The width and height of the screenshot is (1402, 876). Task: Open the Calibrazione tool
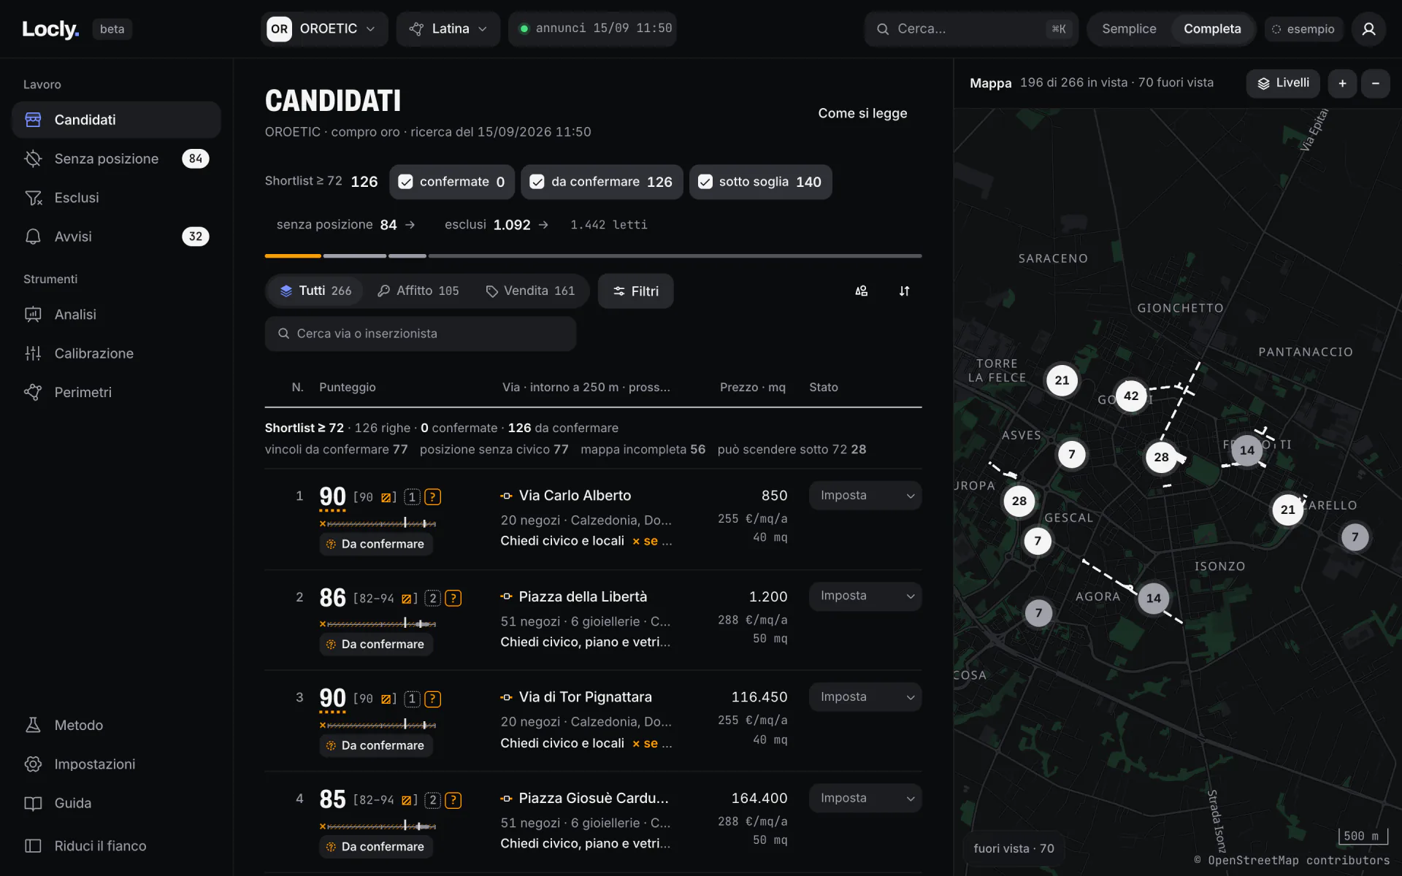tap(116, 353)
